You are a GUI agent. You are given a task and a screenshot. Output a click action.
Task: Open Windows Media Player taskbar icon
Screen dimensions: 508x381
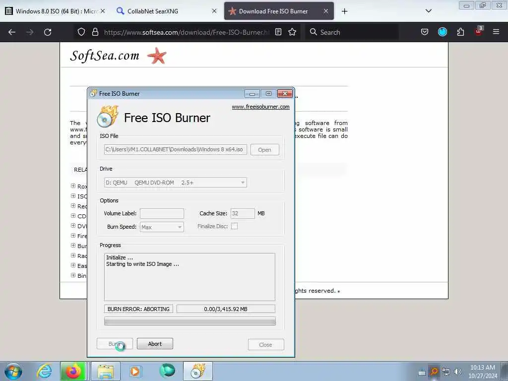click(135, 371)
